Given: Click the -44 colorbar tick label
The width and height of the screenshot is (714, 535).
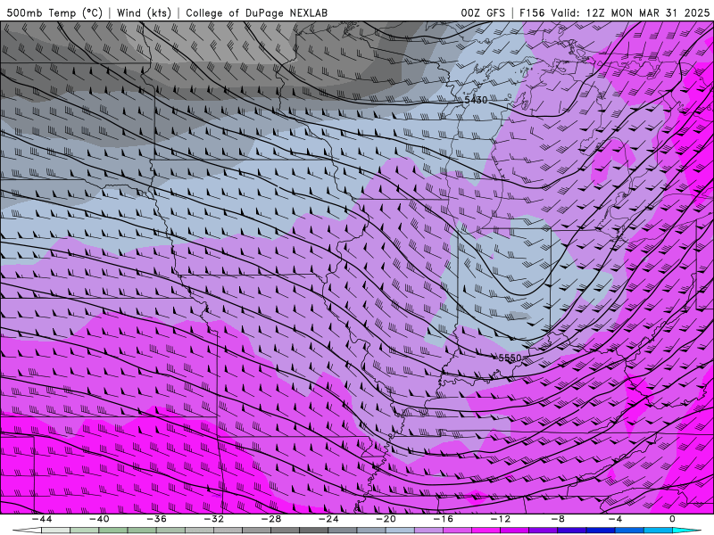Looking at the screenshot, I should coord(42,519).
